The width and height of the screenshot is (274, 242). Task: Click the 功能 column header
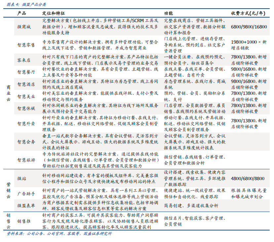[x=169, y=13]
